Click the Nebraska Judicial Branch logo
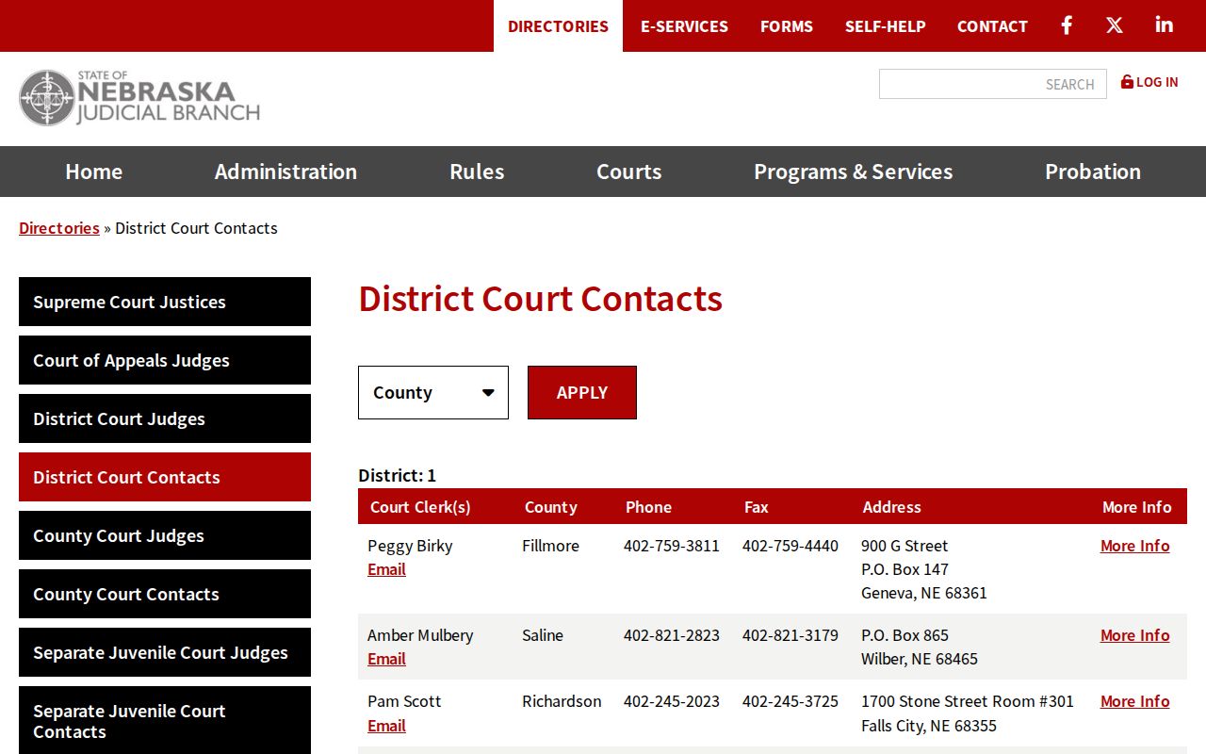1206x754 pixels. pyautogui.click(x=139, y=98)
